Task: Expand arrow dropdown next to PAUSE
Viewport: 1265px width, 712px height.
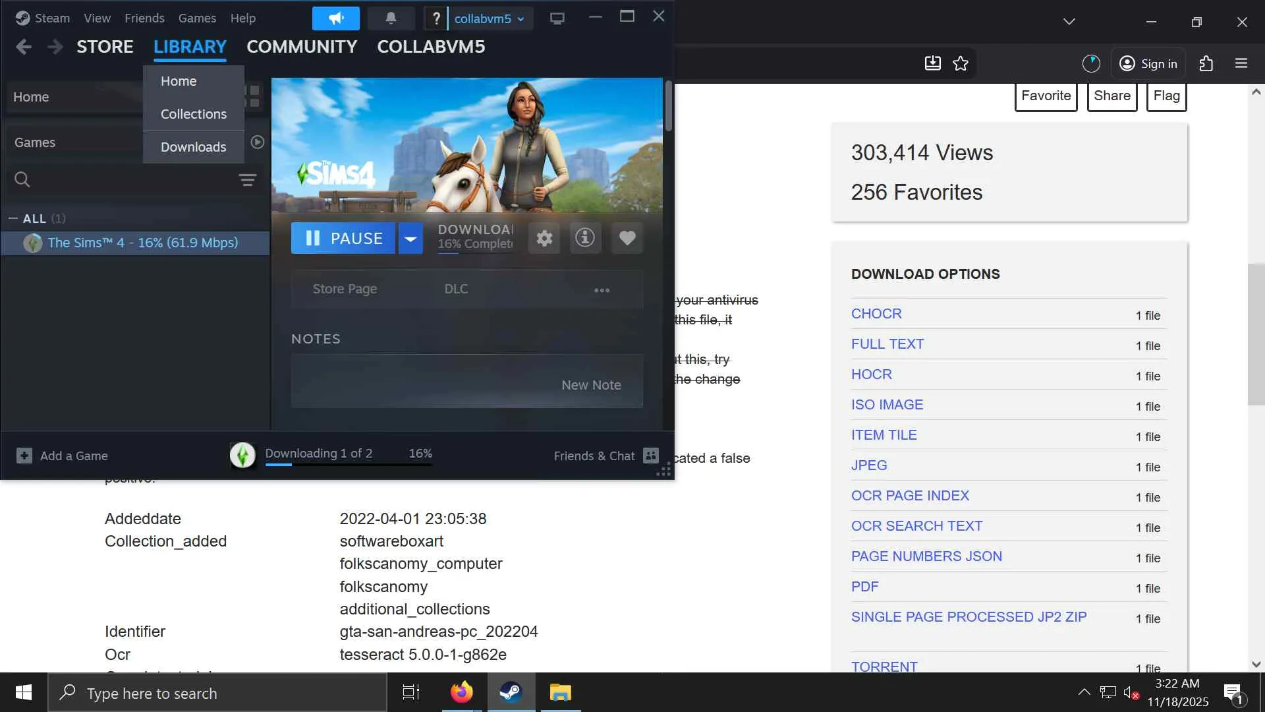Action: point(410,238)
